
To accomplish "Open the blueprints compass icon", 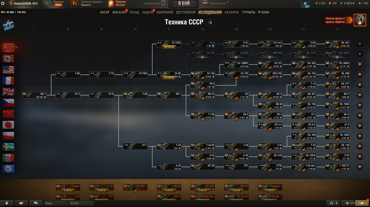I will tap(9, 25).
